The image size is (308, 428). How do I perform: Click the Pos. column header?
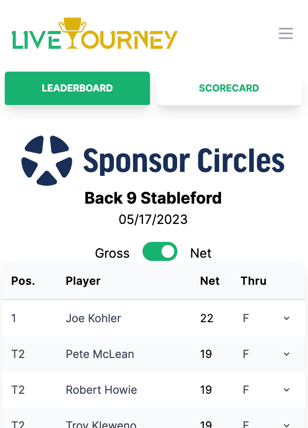[23, 281]
